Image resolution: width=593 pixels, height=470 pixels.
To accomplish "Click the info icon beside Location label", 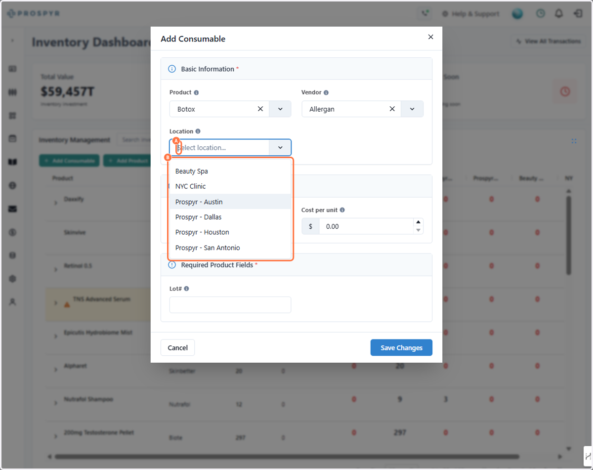I will tap(198, 131).
